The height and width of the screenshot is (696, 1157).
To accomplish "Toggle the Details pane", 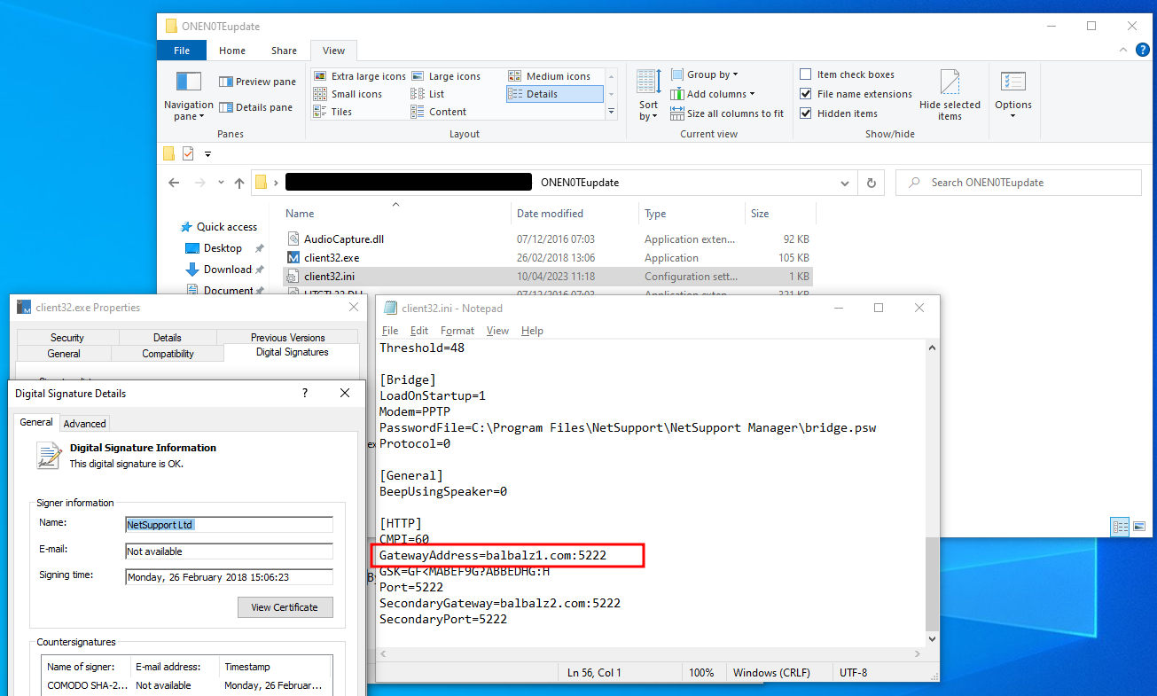I will pyautogui.click(x=255, y=107).
